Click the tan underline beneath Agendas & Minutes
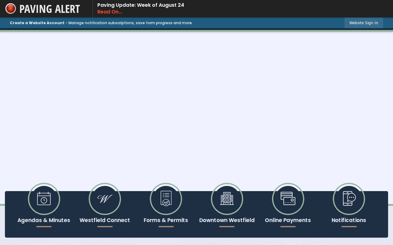The height and width of the screenshot is (245, 393). pyautogui.click(x=44, y=227)
